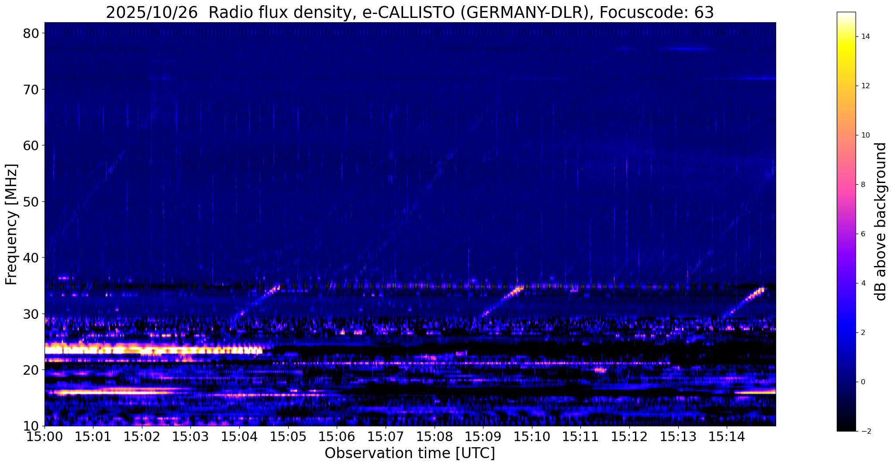Click the 15:06 time tick label
The height and width of the screenshot is (466, 894).
pos(337,437)
